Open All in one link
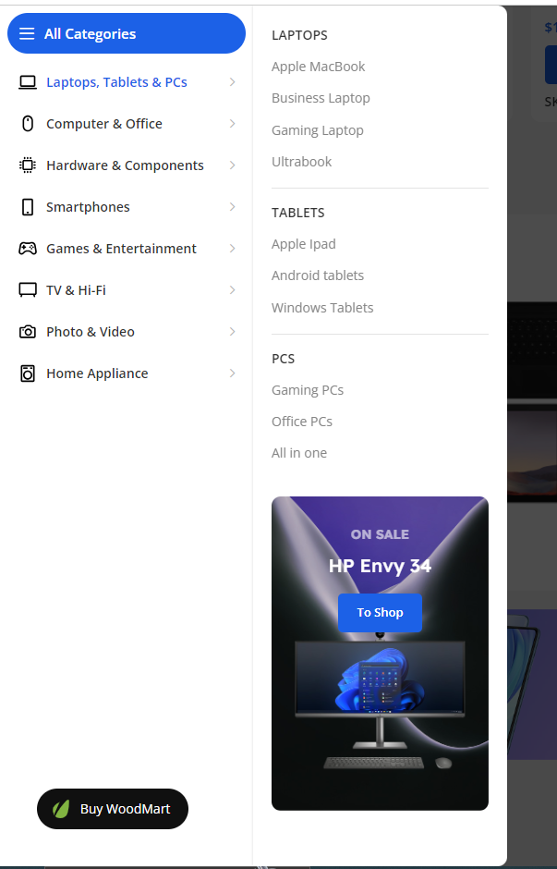557x869 pixels. (x=299, y=453)
